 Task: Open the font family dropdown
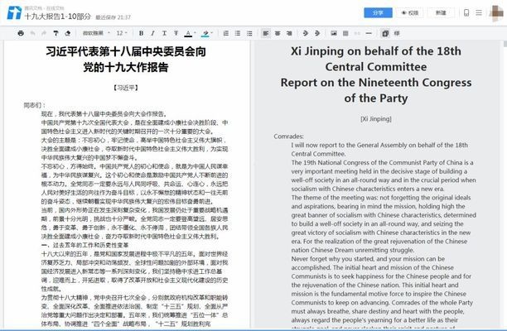[x=96, y=33]
